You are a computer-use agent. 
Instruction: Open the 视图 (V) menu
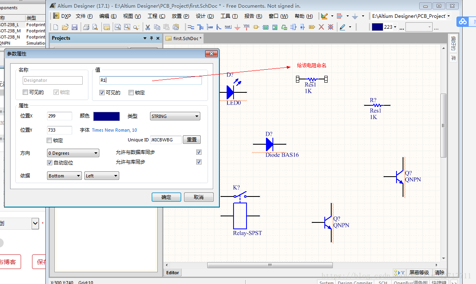point(132,16)
